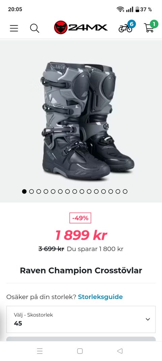
Task: Select the first active carousel dot
Action: tap(24, 191)
